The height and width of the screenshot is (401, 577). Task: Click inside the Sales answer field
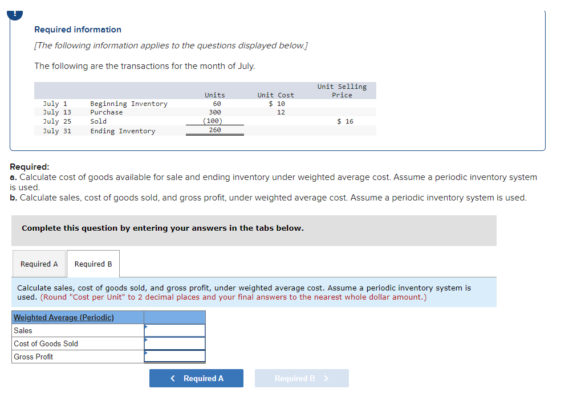[x=175, y=330]
